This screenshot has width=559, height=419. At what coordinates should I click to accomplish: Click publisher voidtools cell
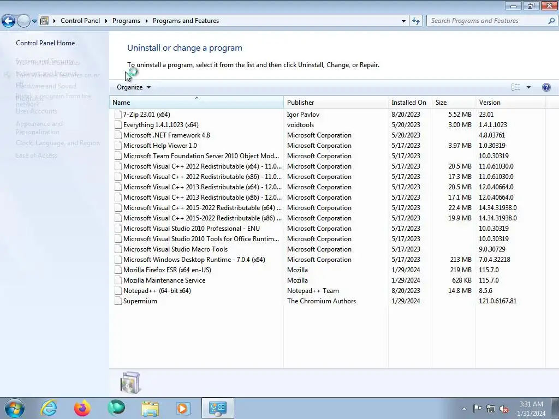[x=300, y=125]
